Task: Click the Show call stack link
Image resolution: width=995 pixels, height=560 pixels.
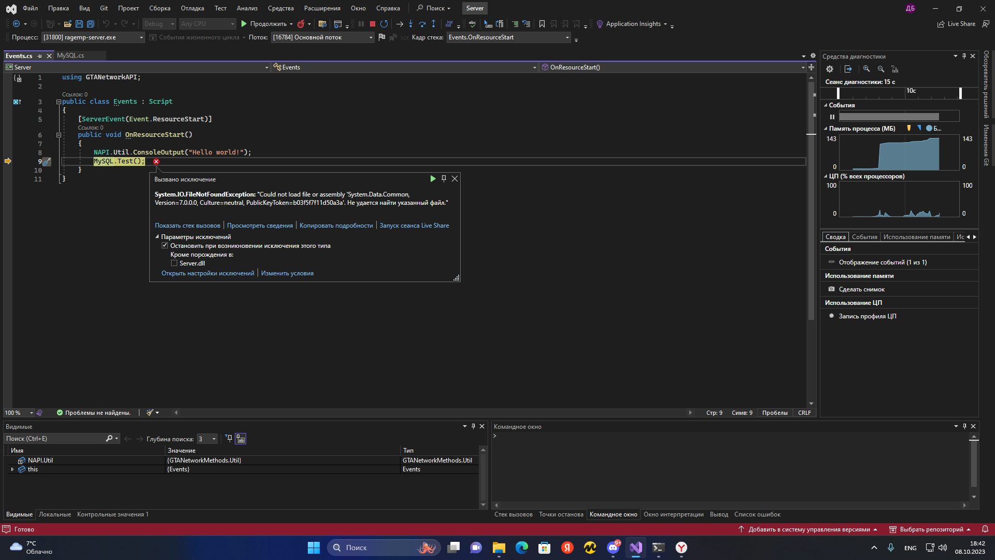Action: 187,226
